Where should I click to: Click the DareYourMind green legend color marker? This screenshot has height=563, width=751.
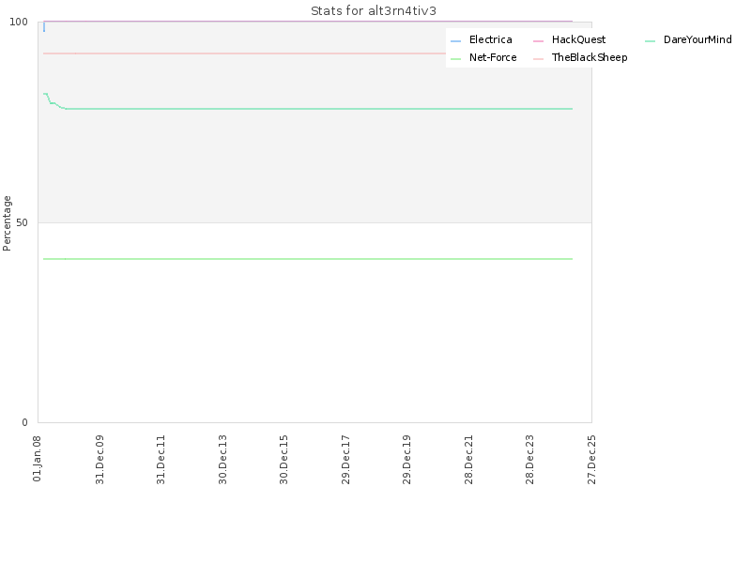click(650, 41)
